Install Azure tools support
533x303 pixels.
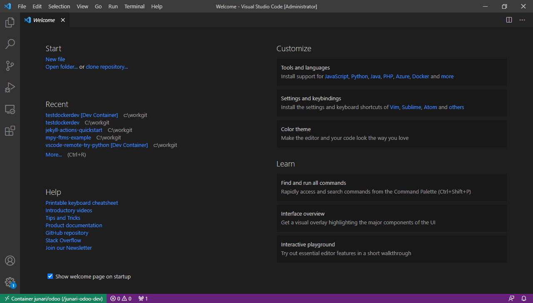click(x=403, y=76)
